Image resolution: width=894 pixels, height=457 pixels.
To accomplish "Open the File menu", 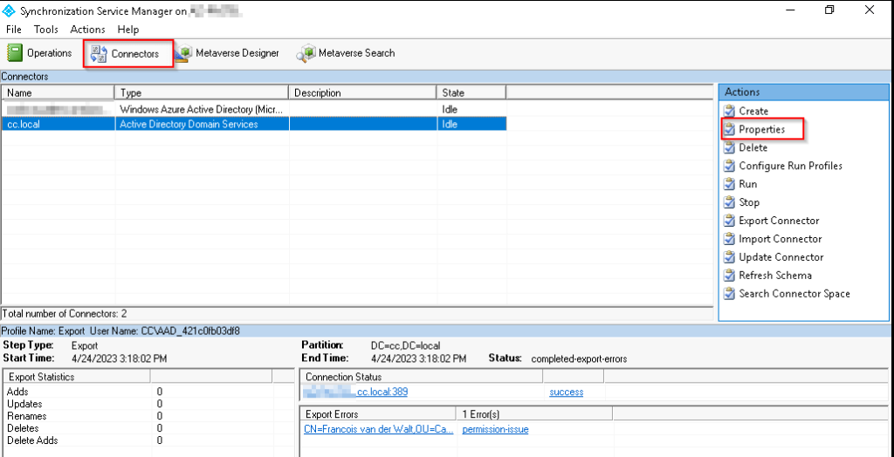I will tap(14, 30).
